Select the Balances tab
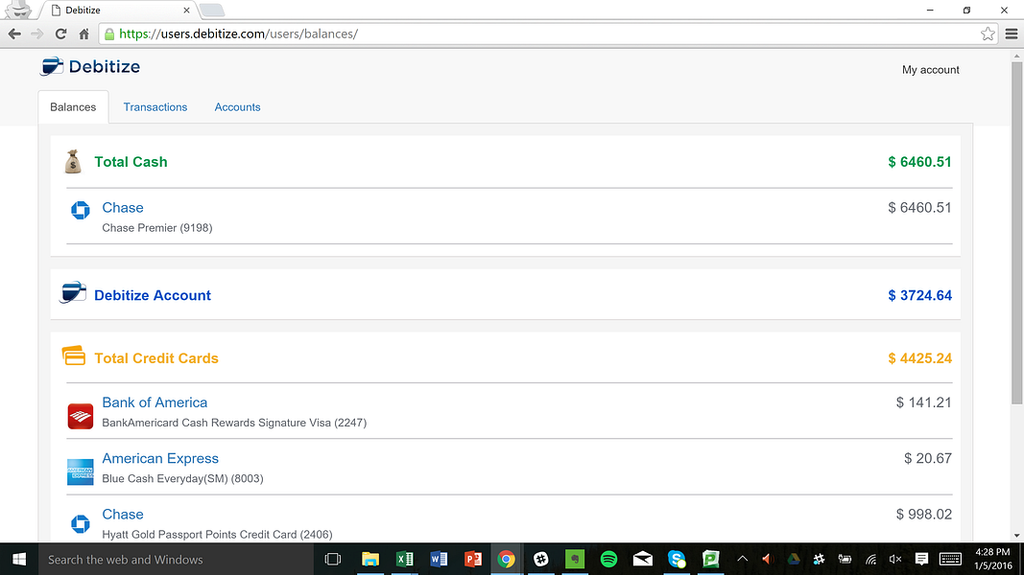 tap(73, 107)
